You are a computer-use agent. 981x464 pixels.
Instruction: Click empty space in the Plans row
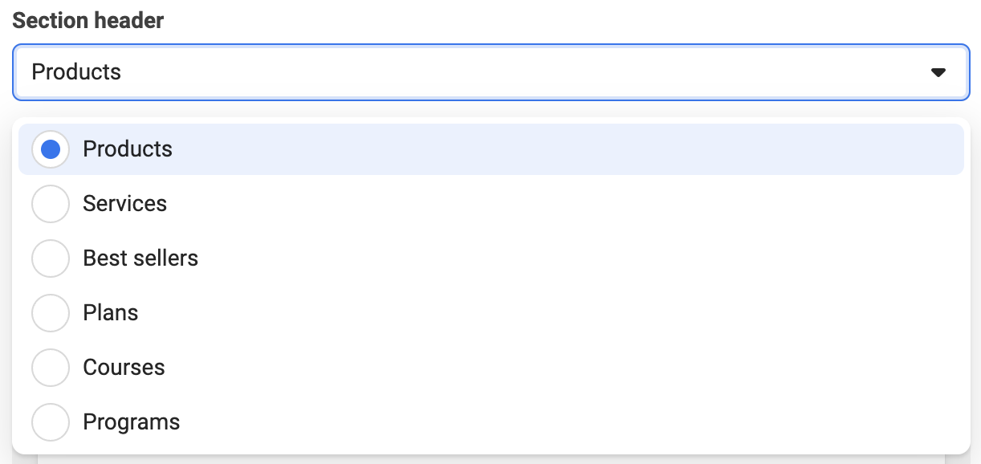[x=562, y=313]
